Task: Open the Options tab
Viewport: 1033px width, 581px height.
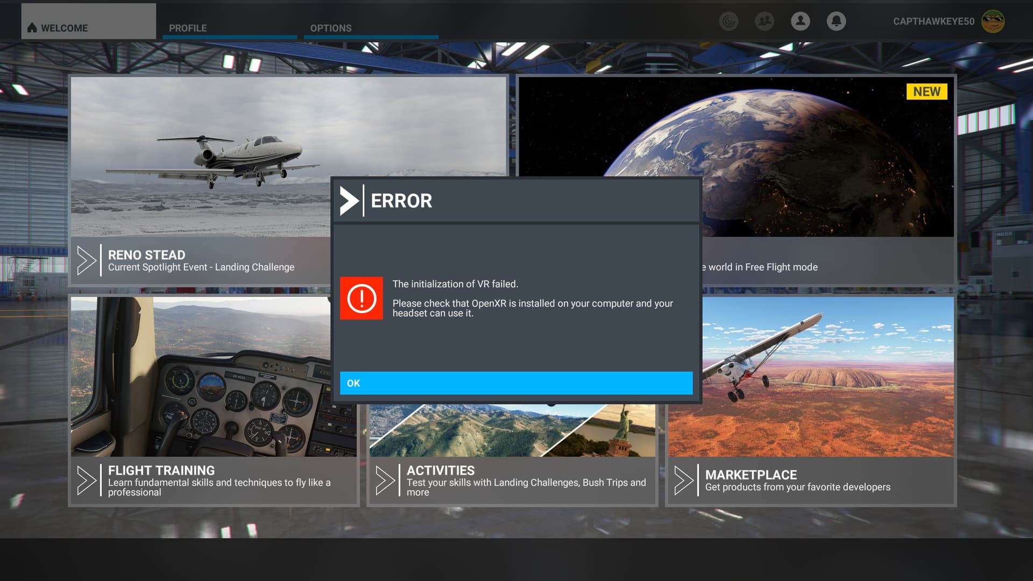Action: pyautogui.click(x=330, y=28)
